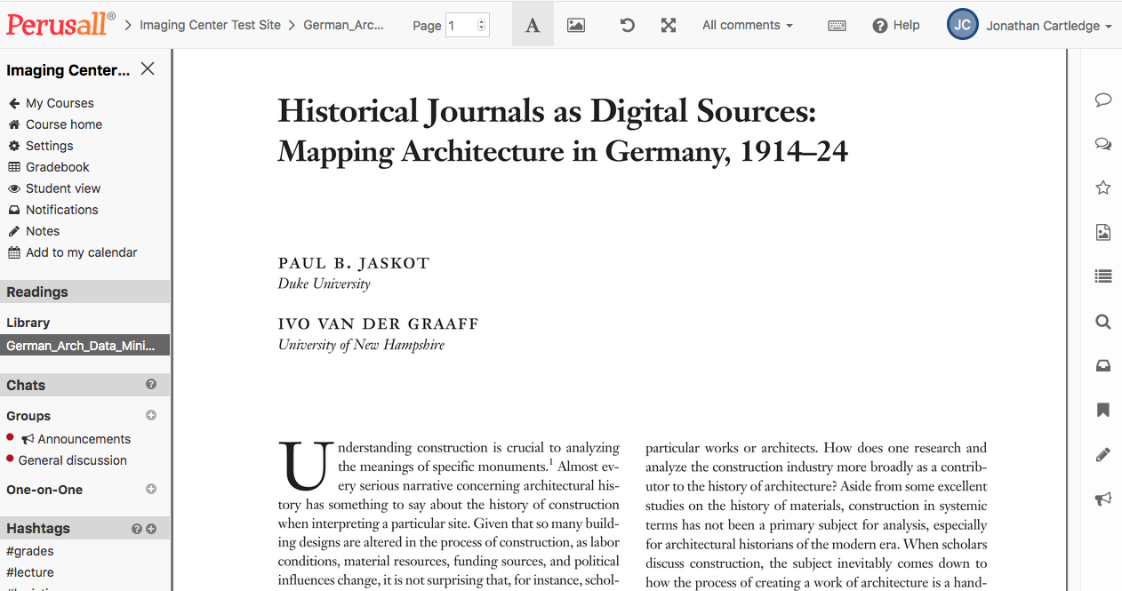This screenshot has height=591, width=1122.
Task: Open Chats help question icon
Action: (151, 384)
